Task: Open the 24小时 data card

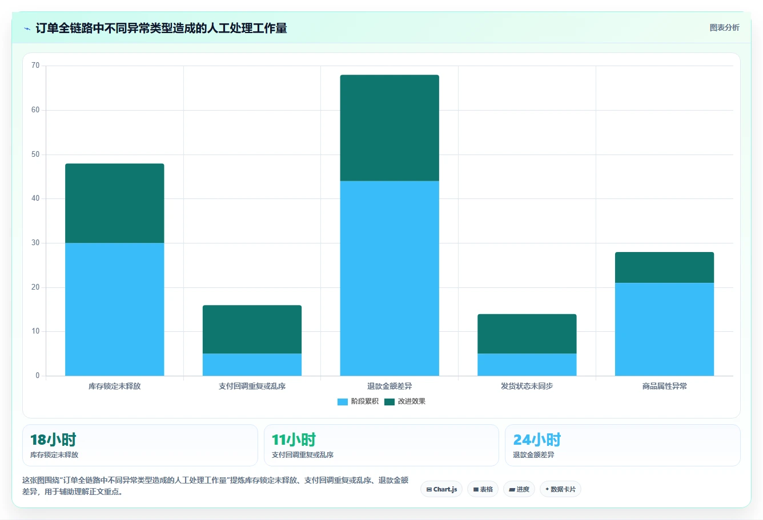Action: [x=623, y=445]
